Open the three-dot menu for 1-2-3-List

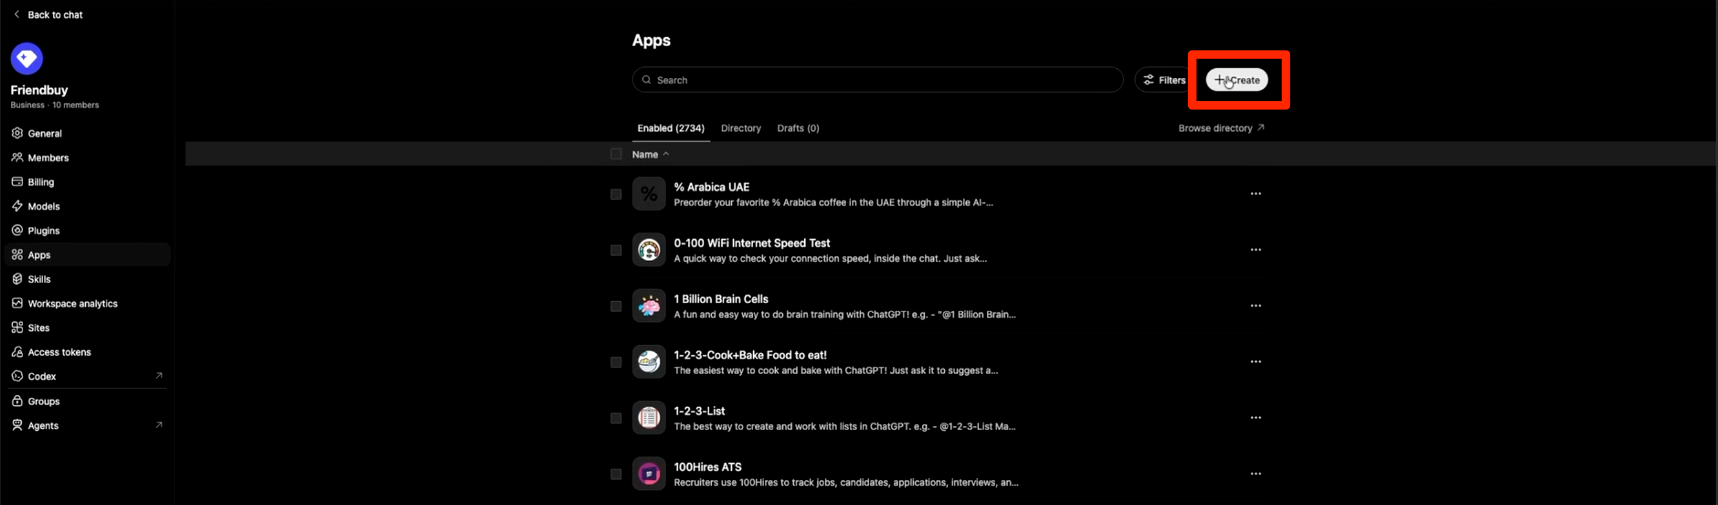click(x=1256, y=417)
